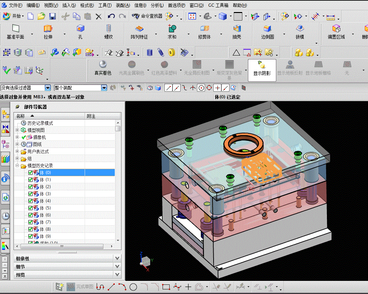Click the delete X icon

click(98, 16)
